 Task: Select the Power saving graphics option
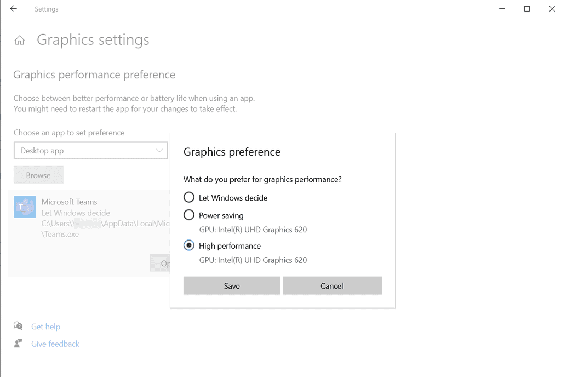(x=188, y=215)
